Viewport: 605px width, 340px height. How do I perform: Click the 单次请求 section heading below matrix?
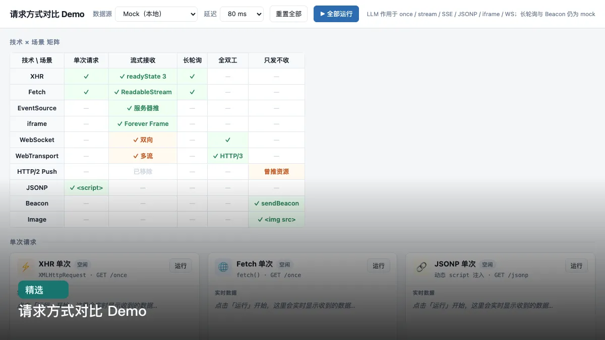[x=23, y=242]
